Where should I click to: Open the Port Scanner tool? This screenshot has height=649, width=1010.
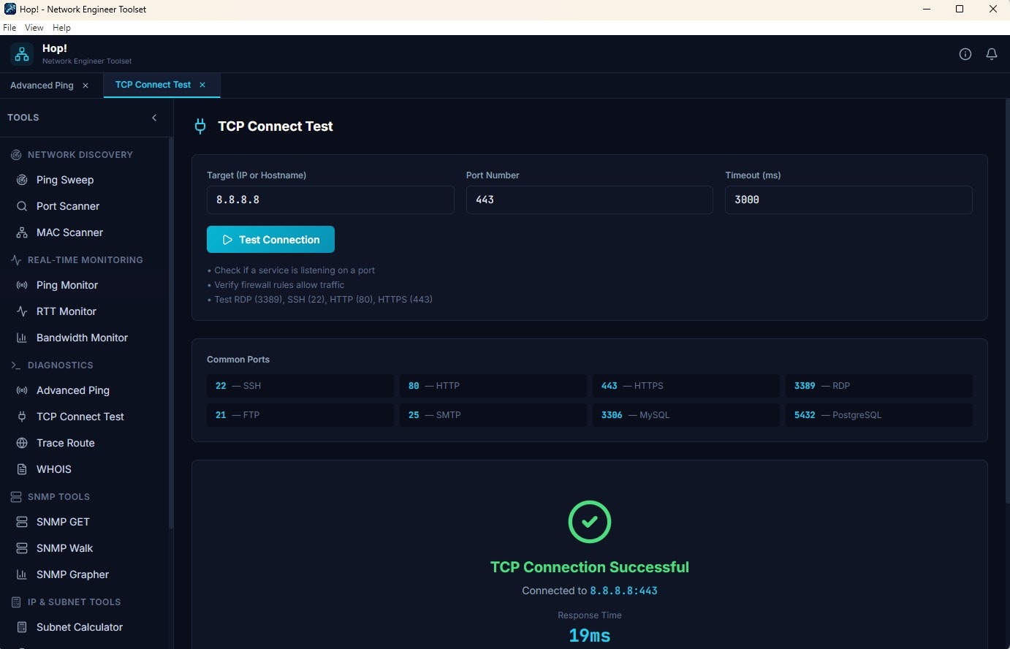click(66, 206)
